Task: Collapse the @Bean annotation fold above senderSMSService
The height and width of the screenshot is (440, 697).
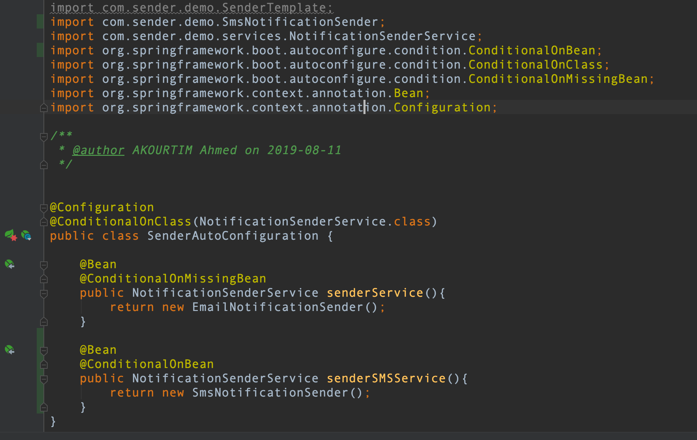Action: pos(44,351)
